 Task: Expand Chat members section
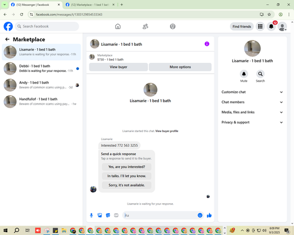click(x=252, y=102)
